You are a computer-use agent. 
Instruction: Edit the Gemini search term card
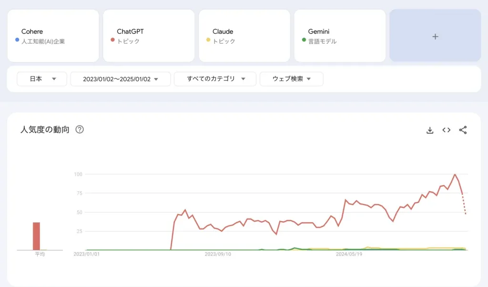point(340,36)
